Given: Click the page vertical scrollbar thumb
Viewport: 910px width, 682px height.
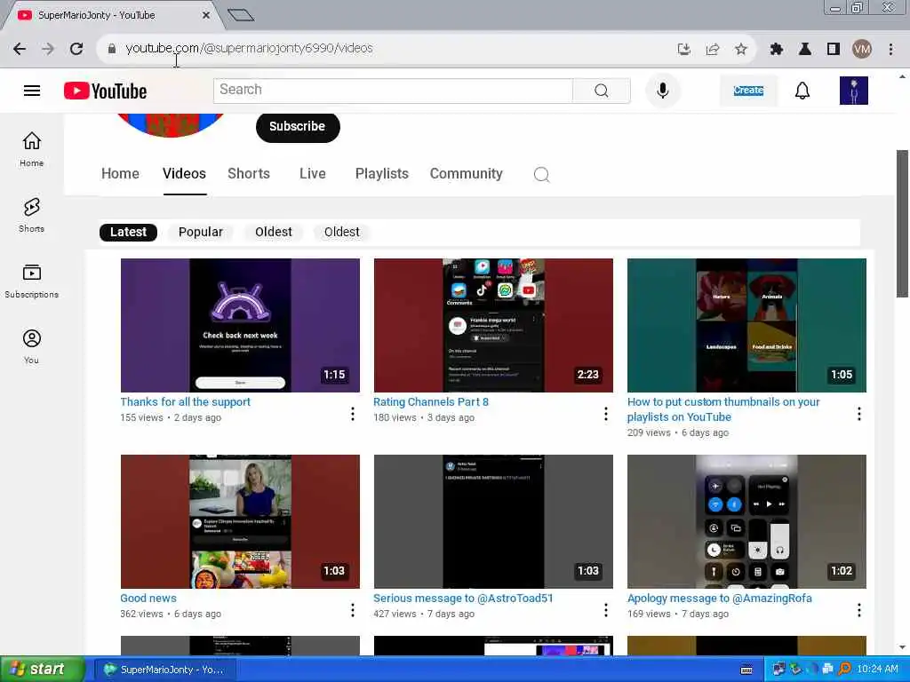Looking at the screenshot, I should coord(902,224).
